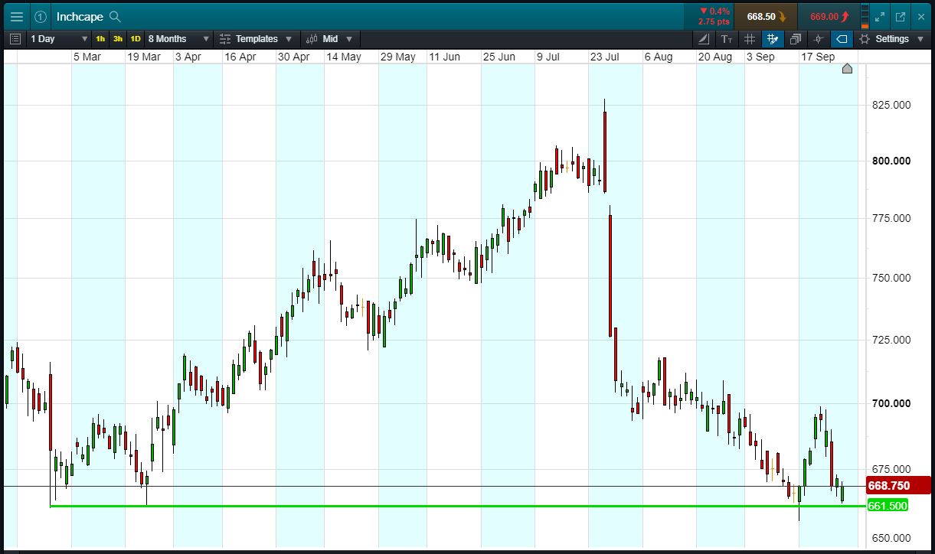Click the 19 Mar date label
935x554 pixels.
pyautogui.click(x=144, y=57)
